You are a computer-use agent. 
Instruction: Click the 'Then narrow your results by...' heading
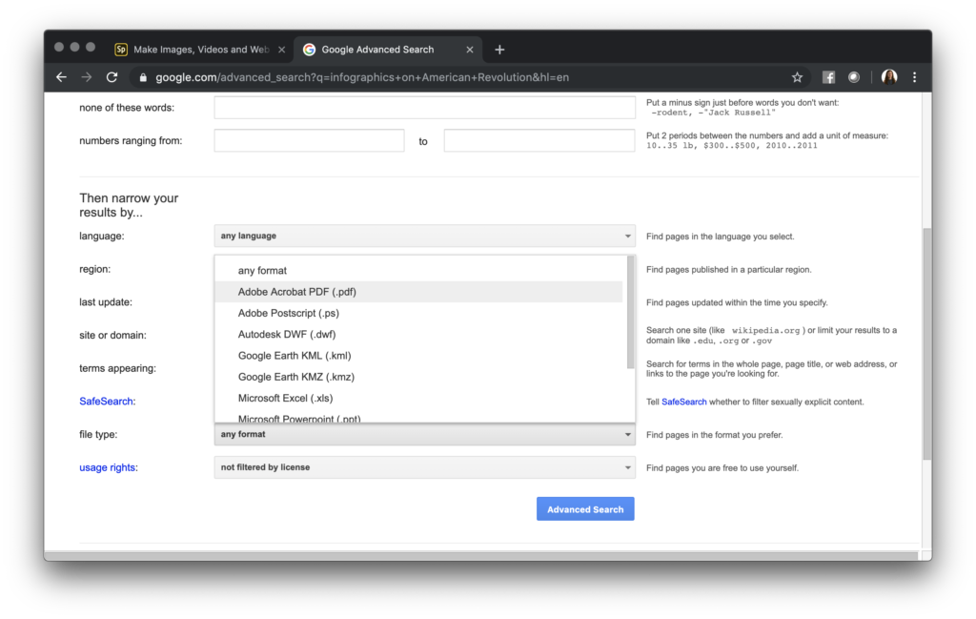pyautogui.click(x=129, y=205)
